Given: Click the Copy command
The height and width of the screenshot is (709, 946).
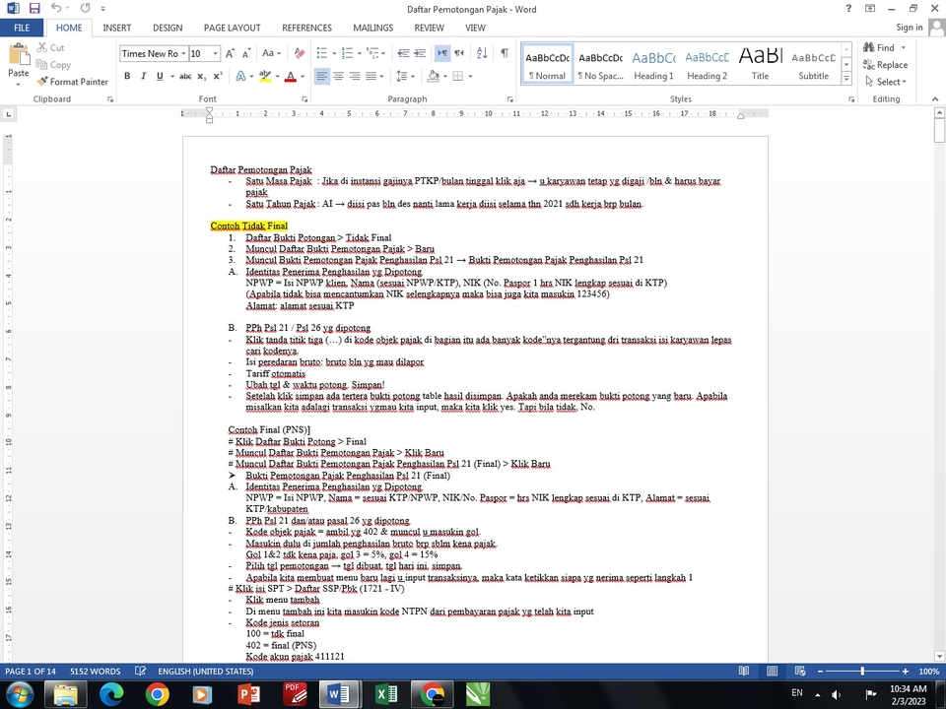Looking at the screenshot, I should [53, 65].
